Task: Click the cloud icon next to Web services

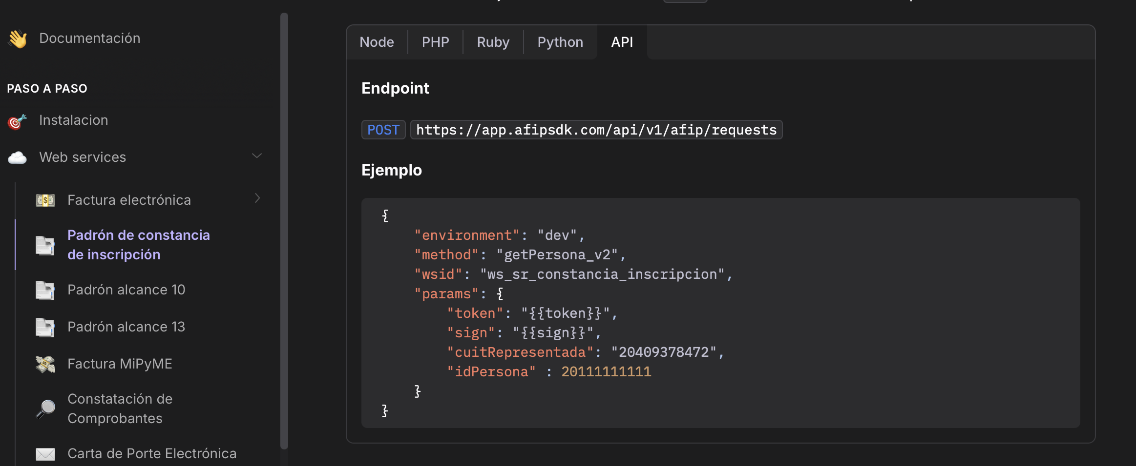Action: (x=18, y=157)
